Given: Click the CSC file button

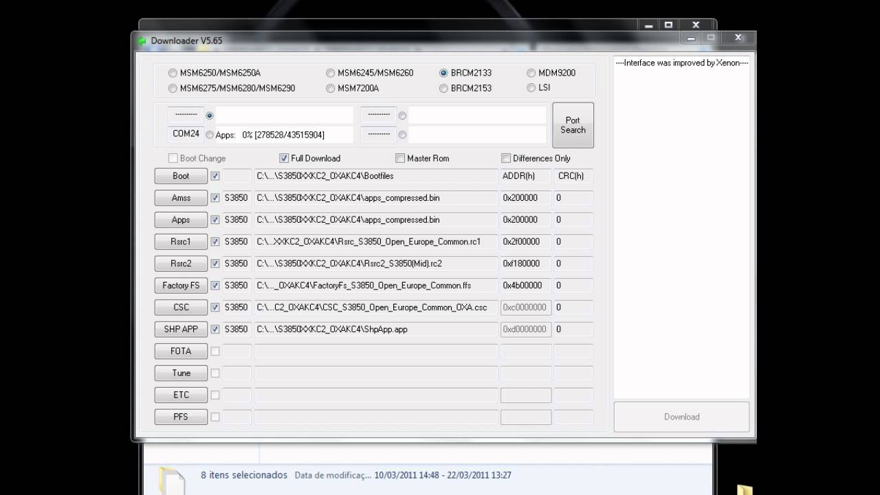Looking at the screenshot, I should click(181, 307).
